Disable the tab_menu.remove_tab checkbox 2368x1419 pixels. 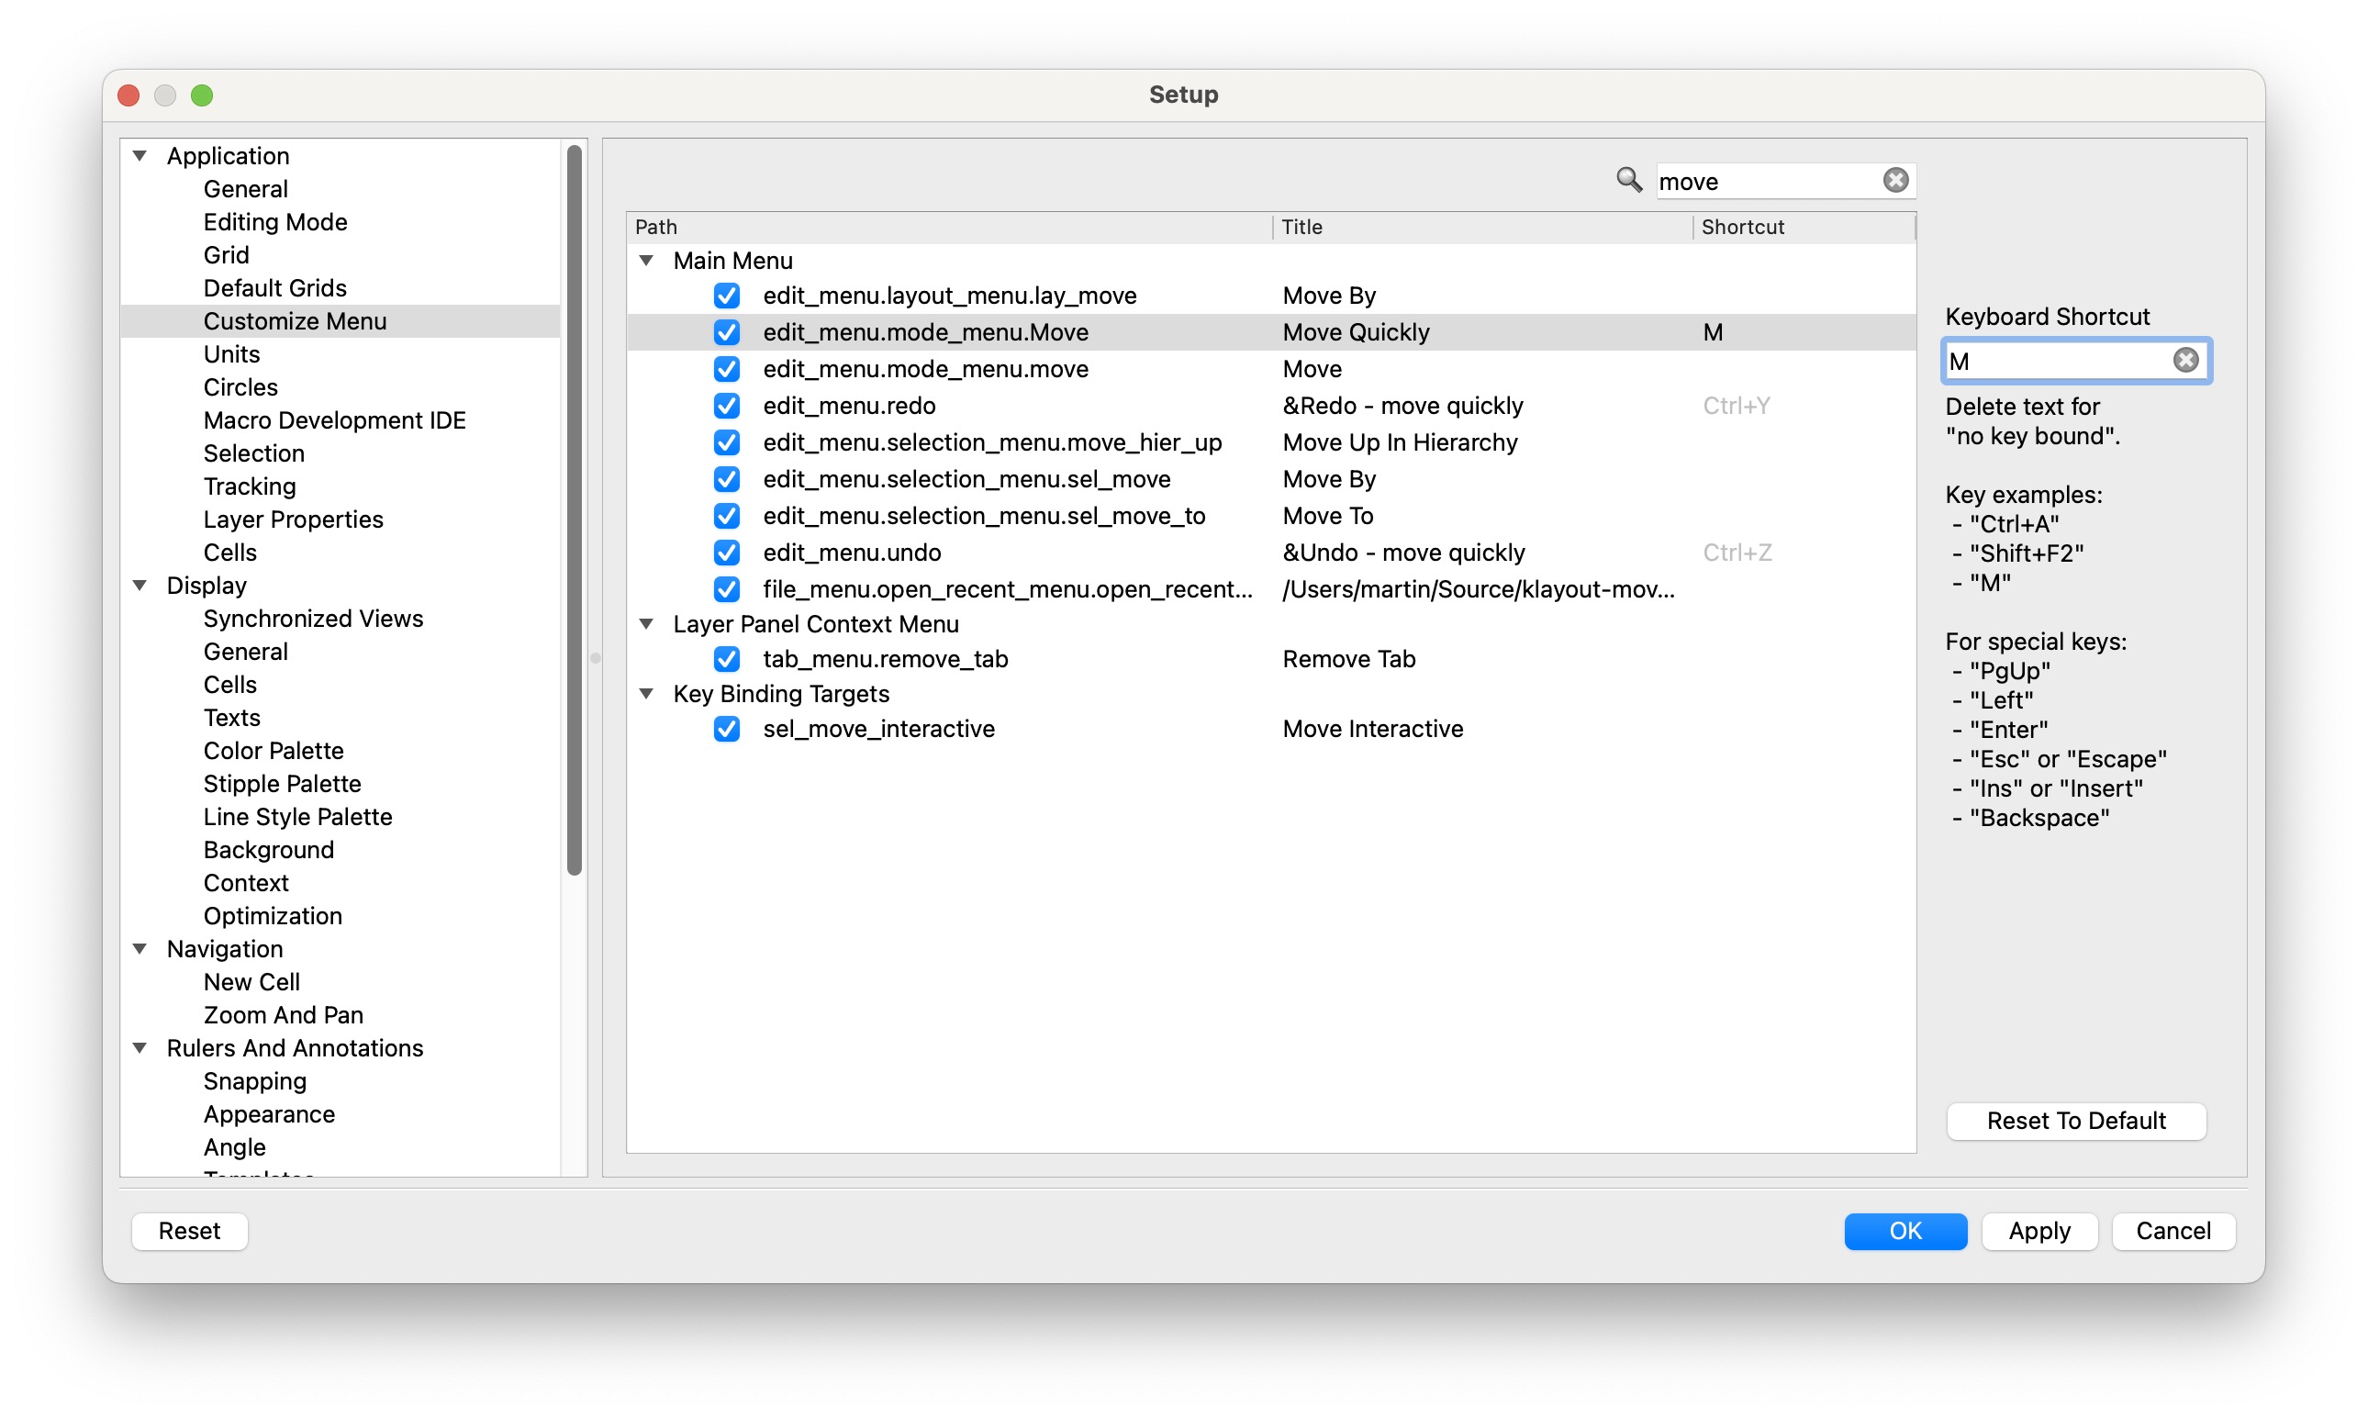pyautogui.click(x=727, y=659)
